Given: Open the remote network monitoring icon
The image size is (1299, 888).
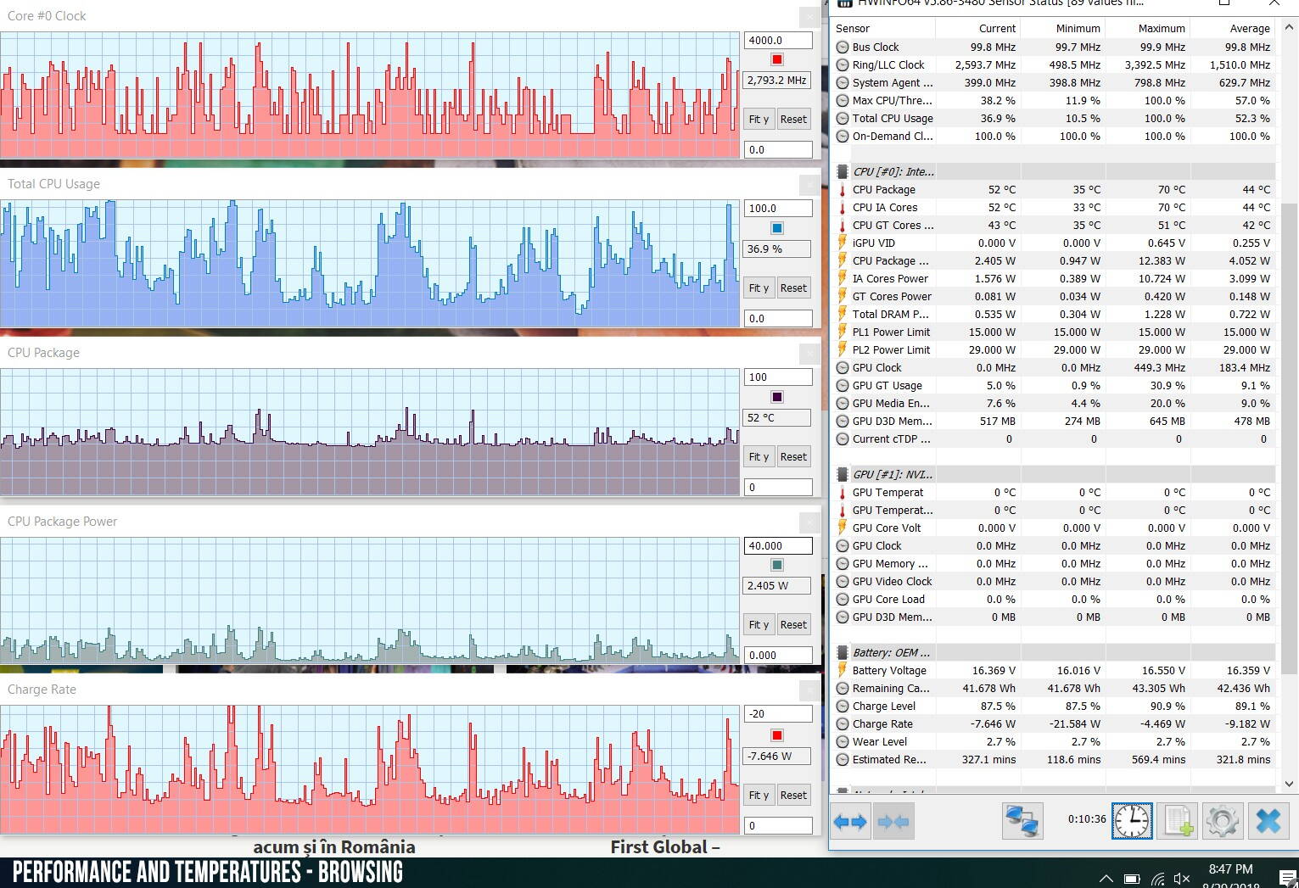Looking at the screenshot, I should (x=1022, y=821).
